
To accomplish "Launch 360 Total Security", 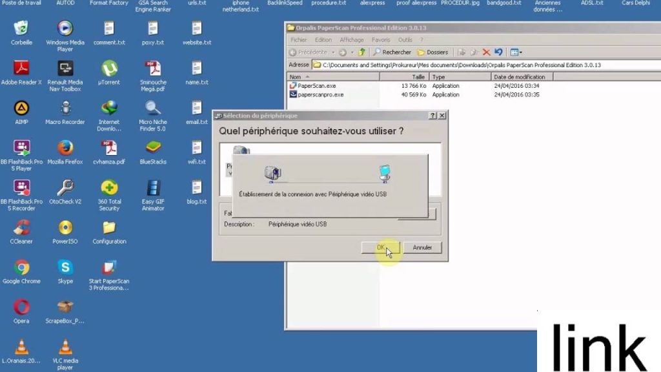I will (108, 188).
